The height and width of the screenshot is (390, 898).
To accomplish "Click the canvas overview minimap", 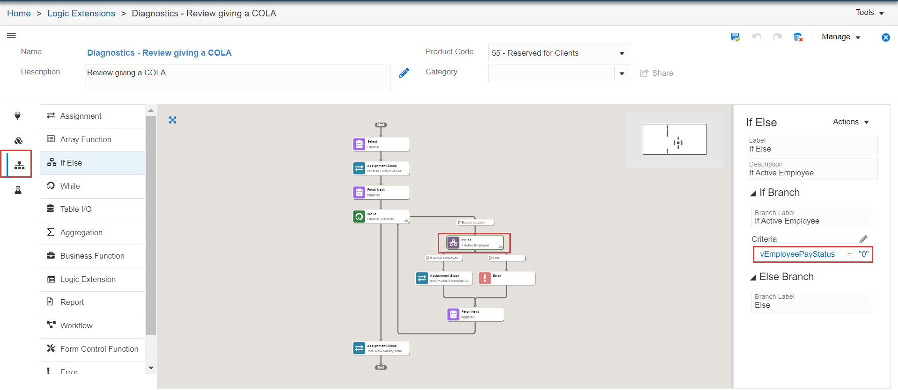I will [x=674, y=139].
